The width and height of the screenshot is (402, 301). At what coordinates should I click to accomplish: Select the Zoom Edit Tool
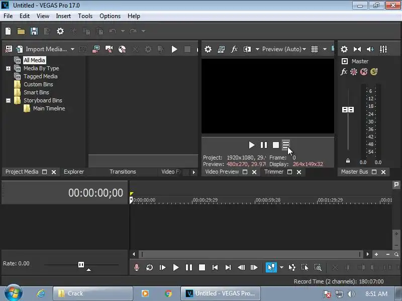pos(318,267)
